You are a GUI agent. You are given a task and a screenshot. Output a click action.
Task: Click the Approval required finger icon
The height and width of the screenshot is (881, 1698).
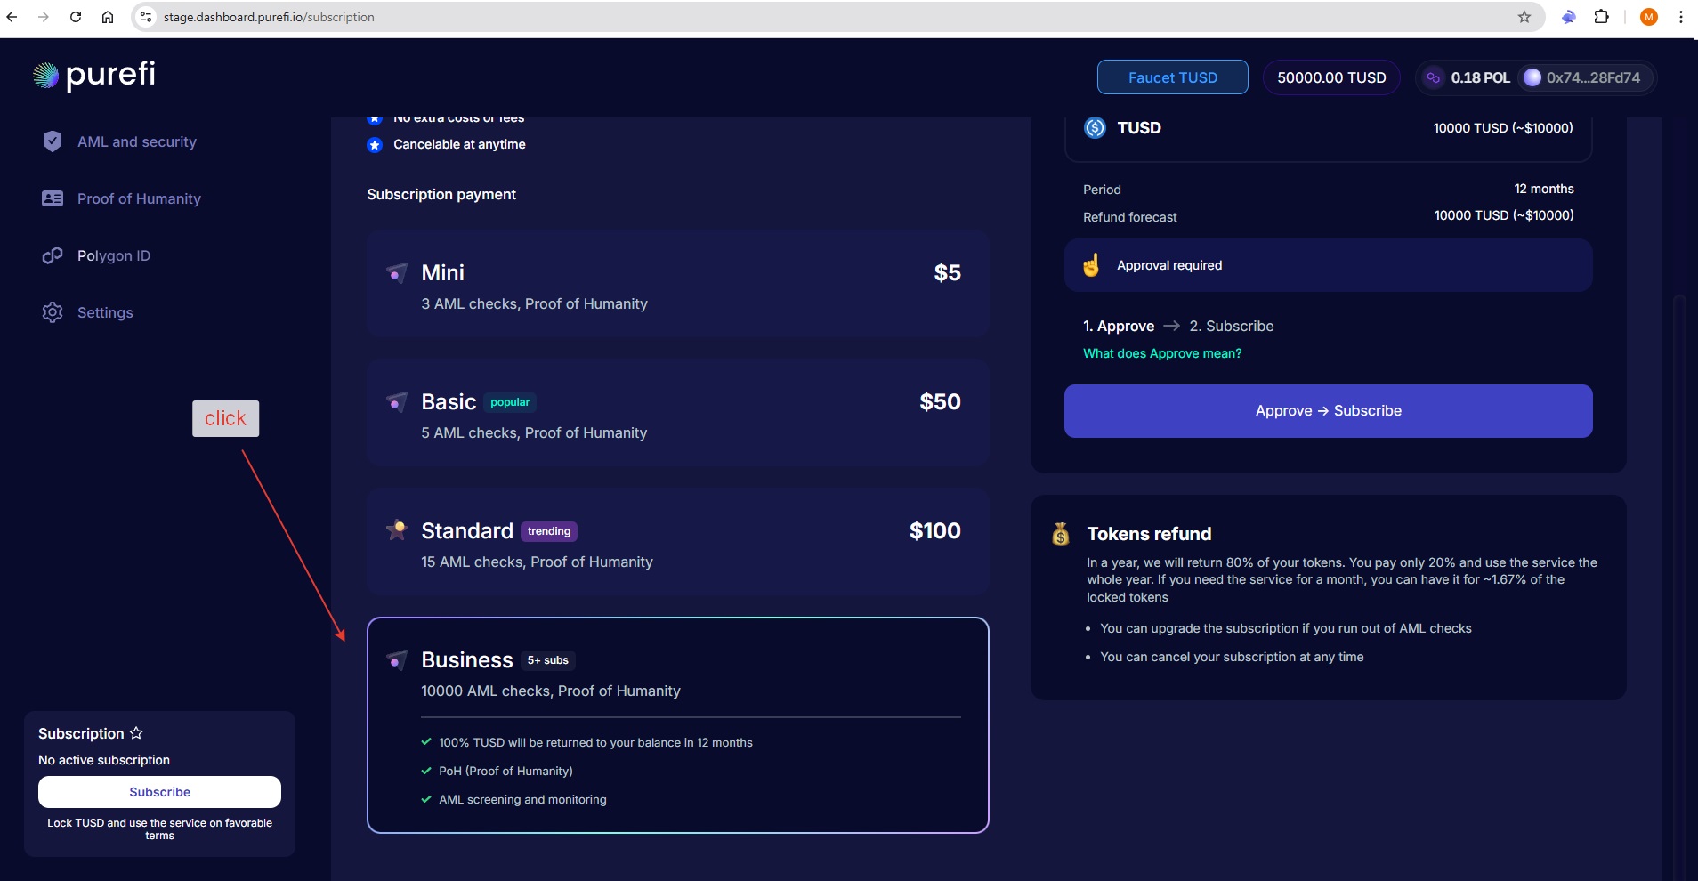click(1091, 264)
